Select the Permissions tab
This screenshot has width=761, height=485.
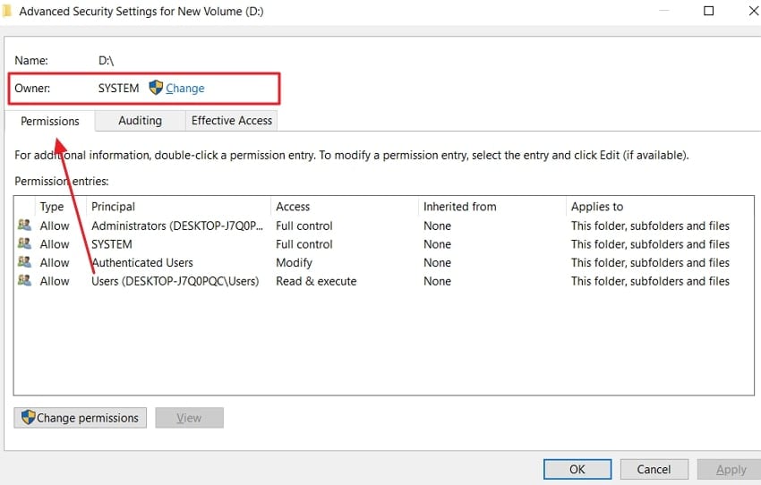point(50,121)
